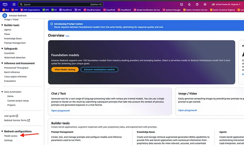This screenshot has height=145, width=244.
Task: Open Demo under Data Automation
Action: pos(10,96)
